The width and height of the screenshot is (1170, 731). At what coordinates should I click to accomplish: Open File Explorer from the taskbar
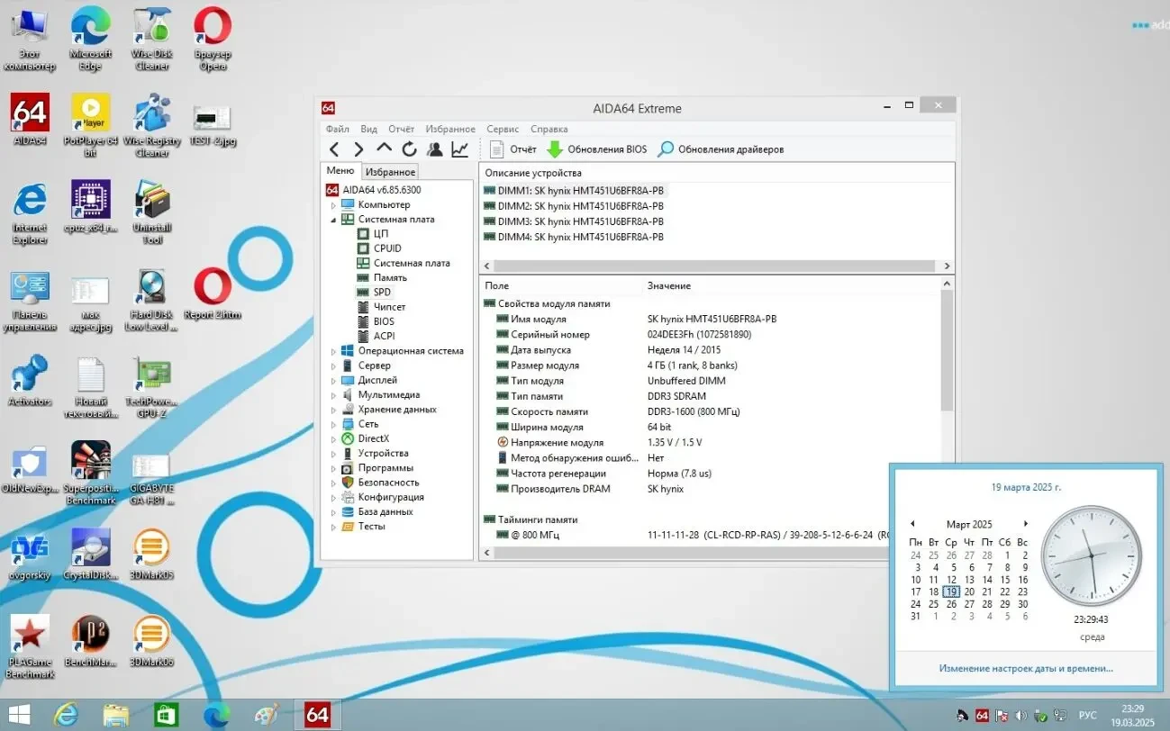click(116, 715)
